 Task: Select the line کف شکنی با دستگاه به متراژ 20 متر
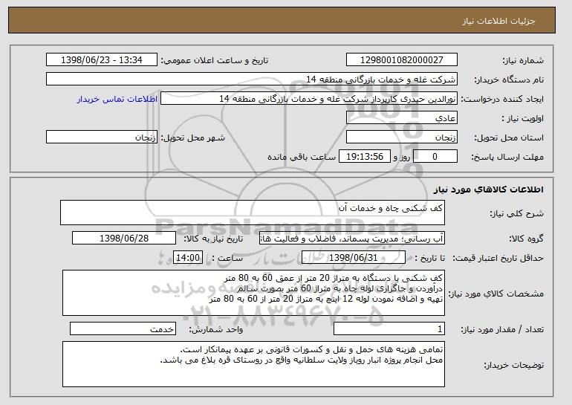(x=334, y=278)
